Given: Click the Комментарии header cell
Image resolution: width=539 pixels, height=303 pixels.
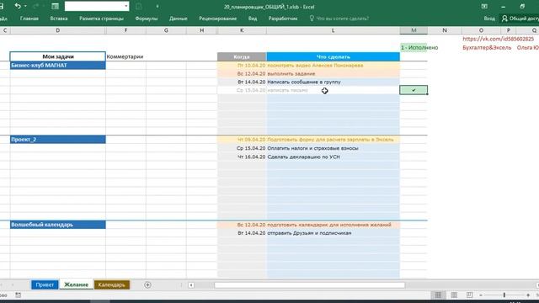Looking at the screenshot, I should click(125, 56).
